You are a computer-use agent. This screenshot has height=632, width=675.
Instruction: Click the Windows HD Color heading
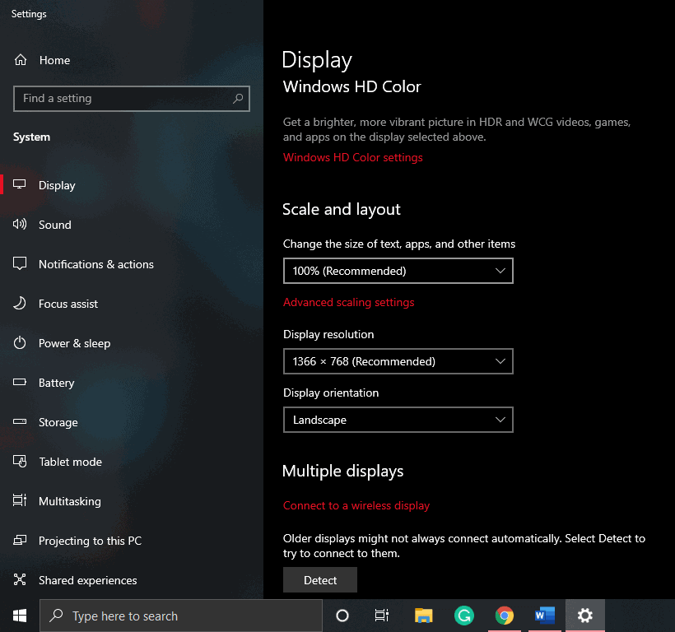pyautogui.click(x=351, y=87)
